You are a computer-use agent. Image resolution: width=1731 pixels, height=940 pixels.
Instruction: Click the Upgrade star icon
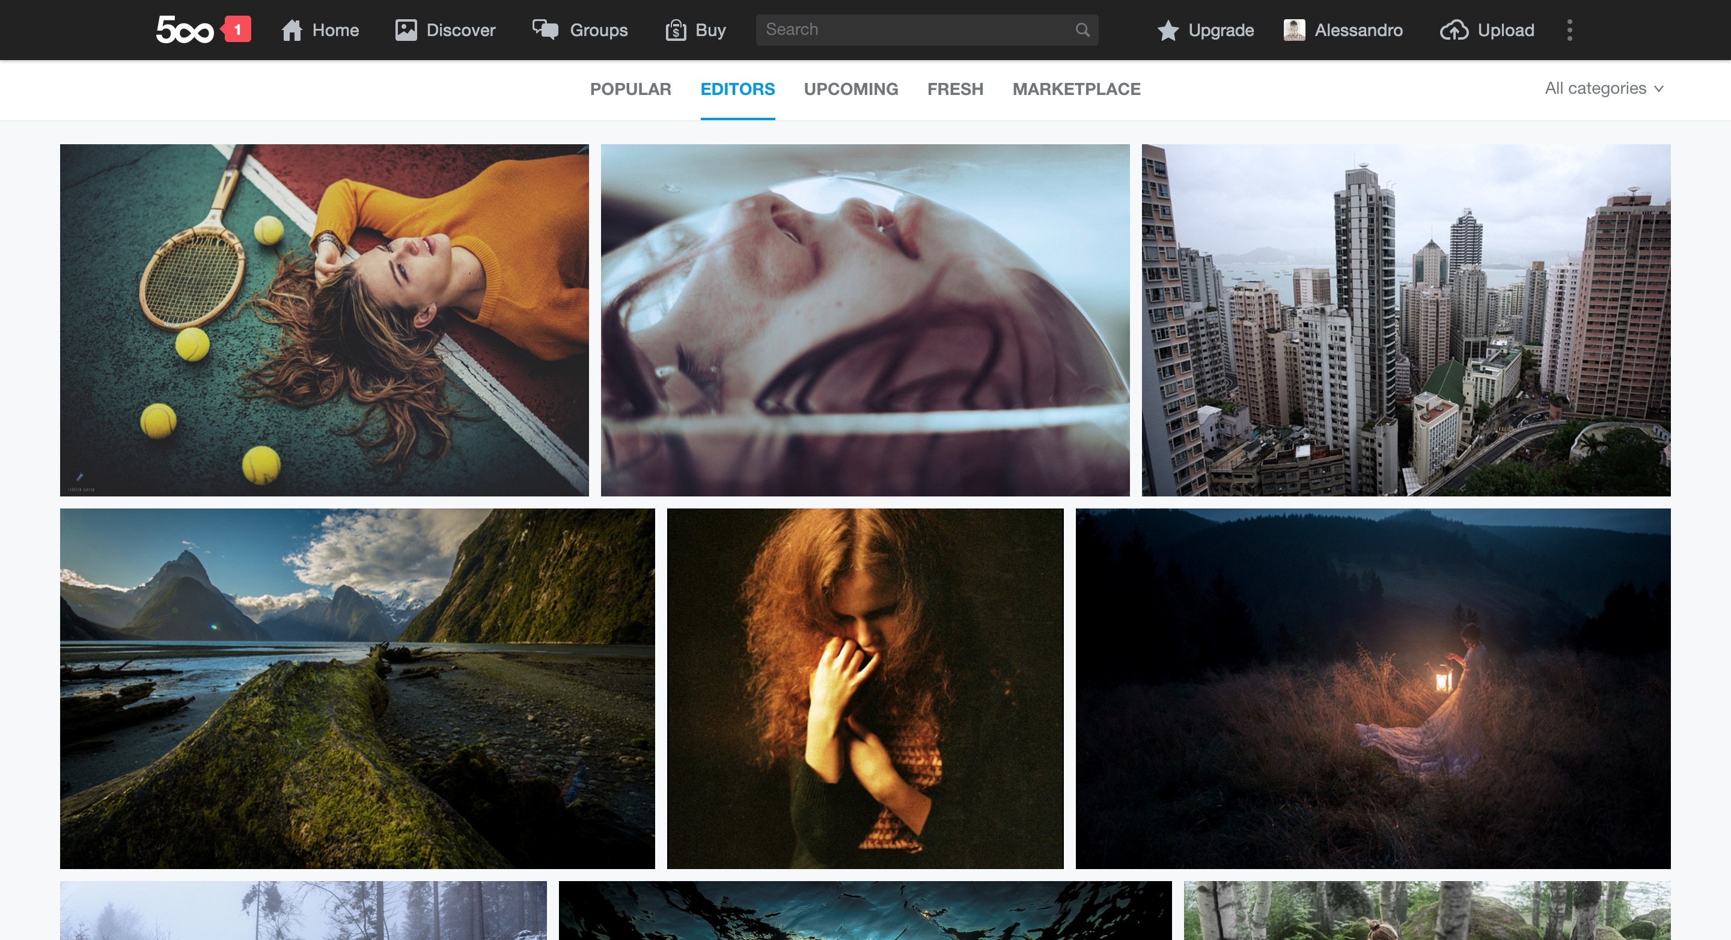tap(1168, 29)
